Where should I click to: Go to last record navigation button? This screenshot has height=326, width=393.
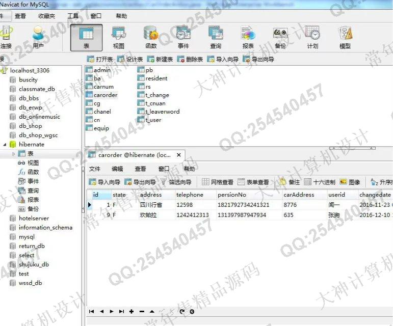(x=121, y=311)
